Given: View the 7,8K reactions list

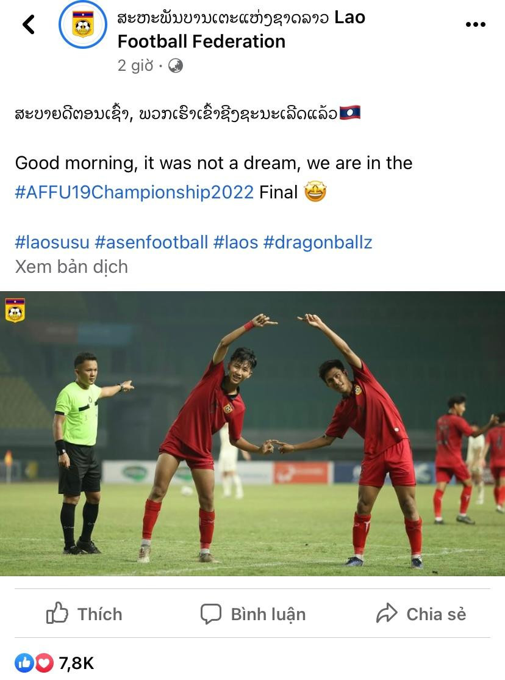Looking at the screenshot, I should [x=76, y=663].
